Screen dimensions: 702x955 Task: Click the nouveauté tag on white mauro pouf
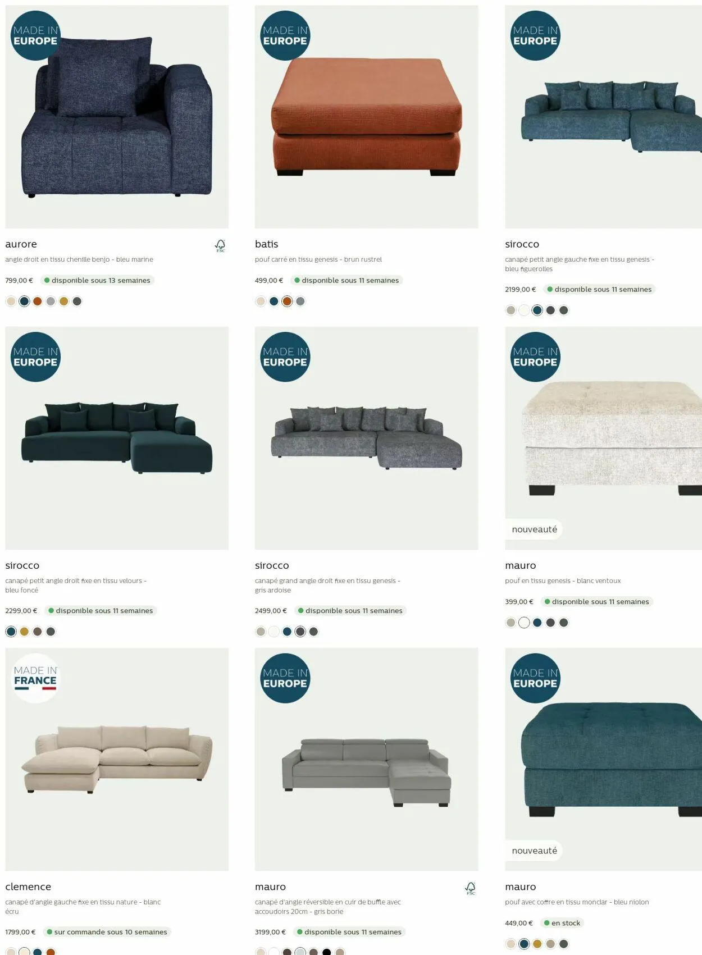534,529
